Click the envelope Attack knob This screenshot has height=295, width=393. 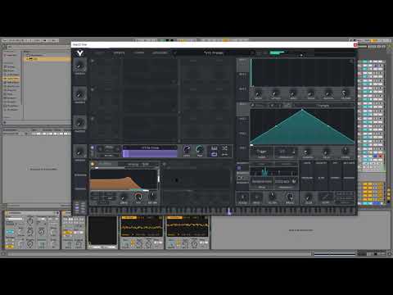click(275, 93)
